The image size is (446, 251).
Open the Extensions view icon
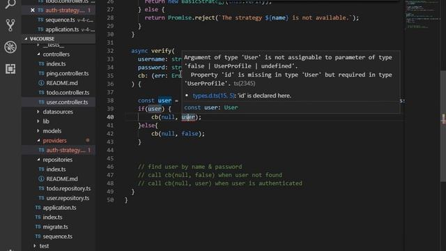pos(10,68)
